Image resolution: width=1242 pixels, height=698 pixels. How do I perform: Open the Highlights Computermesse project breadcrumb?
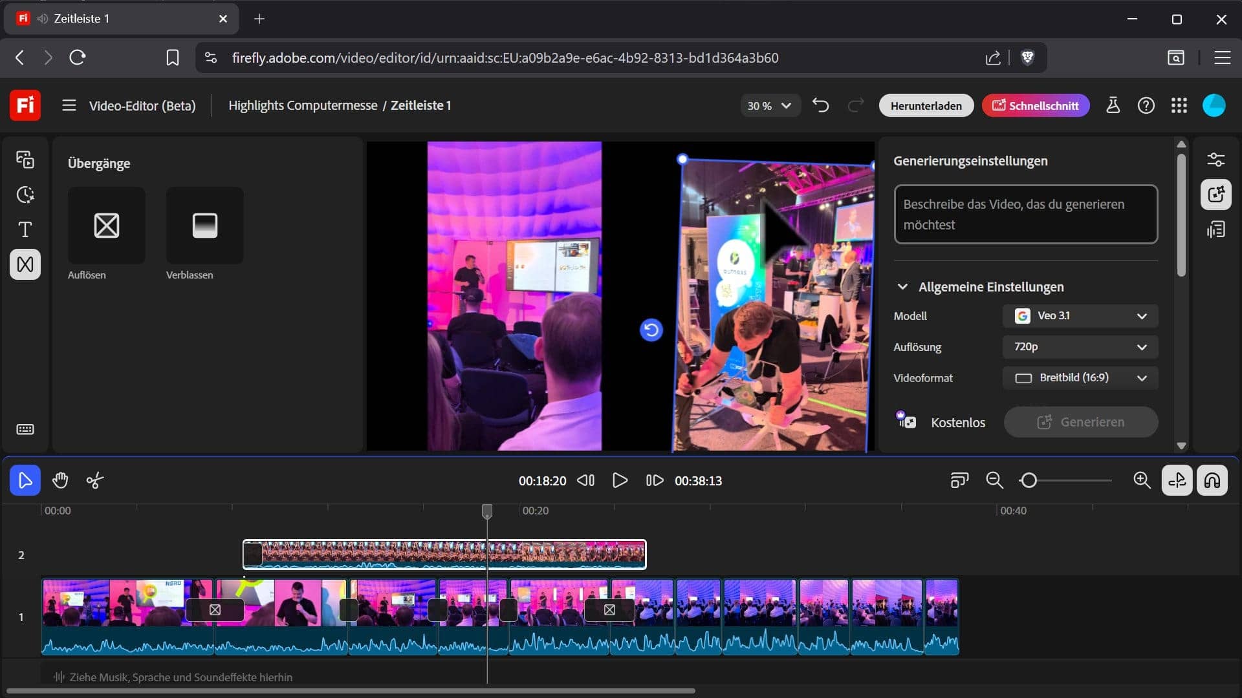point(303,105)
